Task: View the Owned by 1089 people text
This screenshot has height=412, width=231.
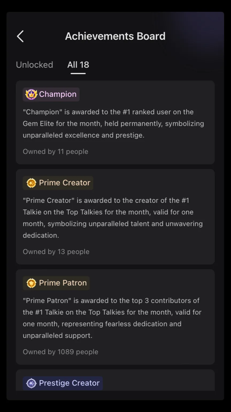Action: tap(60, 352)
